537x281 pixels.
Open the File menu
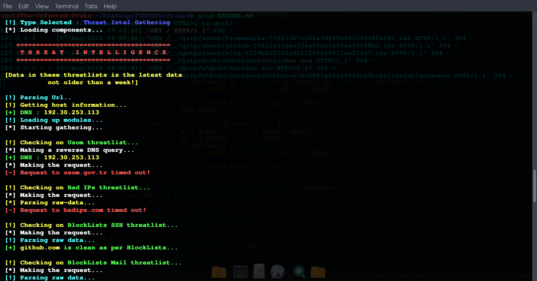point(8,6)
